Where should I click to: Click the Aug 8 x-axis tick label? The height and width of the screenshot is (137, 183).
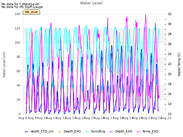tap(23, 118)
